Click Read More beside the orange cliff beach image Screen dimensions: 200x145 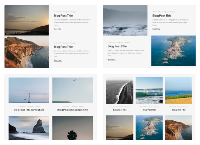click(x=58, y=60)
